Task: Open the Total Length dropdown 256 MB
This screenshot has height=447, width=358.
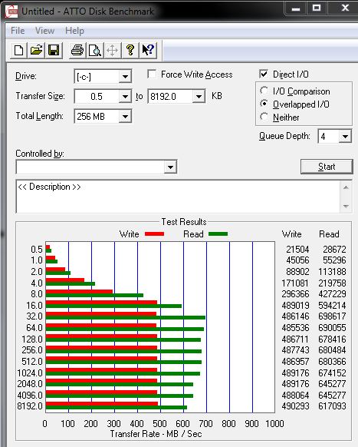Action: point(125,116)
